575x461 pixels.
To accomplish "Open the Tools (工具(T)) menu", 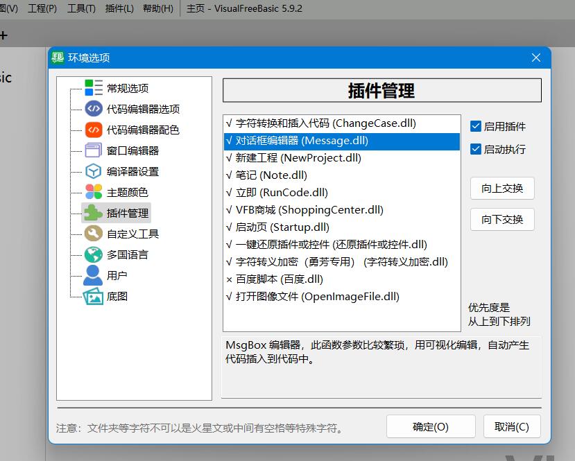I will (81, 8).
